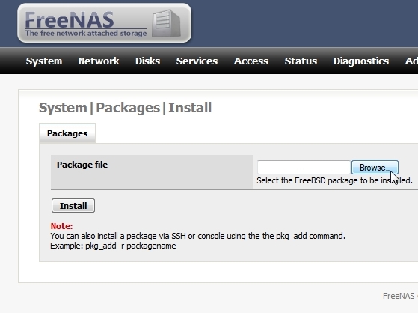This screenshot has width=418, height=313.
Task: Click the Package file label cell
Action: 152,172
